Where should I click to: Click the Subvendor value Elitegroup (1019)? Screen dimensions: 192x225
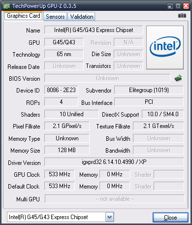149,90
